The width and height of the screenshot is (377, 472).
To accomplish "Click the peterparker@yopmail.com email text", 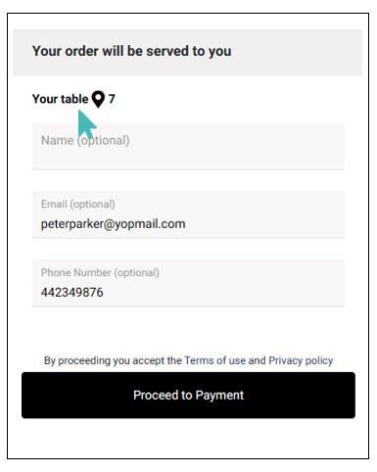I will [114, 224].
